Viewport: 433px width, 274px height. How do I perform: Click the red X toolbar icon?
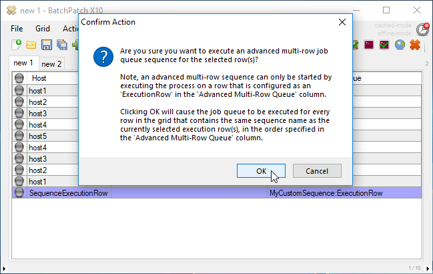[x=415, y=45]
